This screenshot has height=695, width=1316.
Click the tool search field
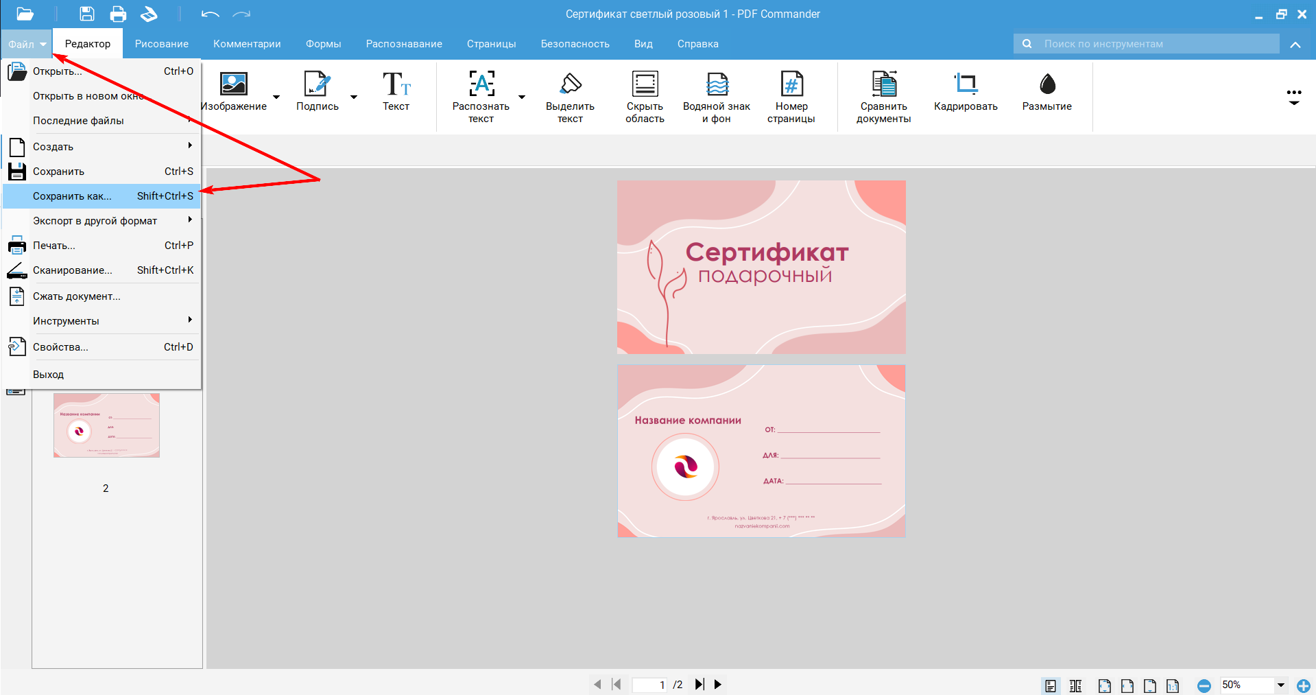click(x=1158, y=44)
